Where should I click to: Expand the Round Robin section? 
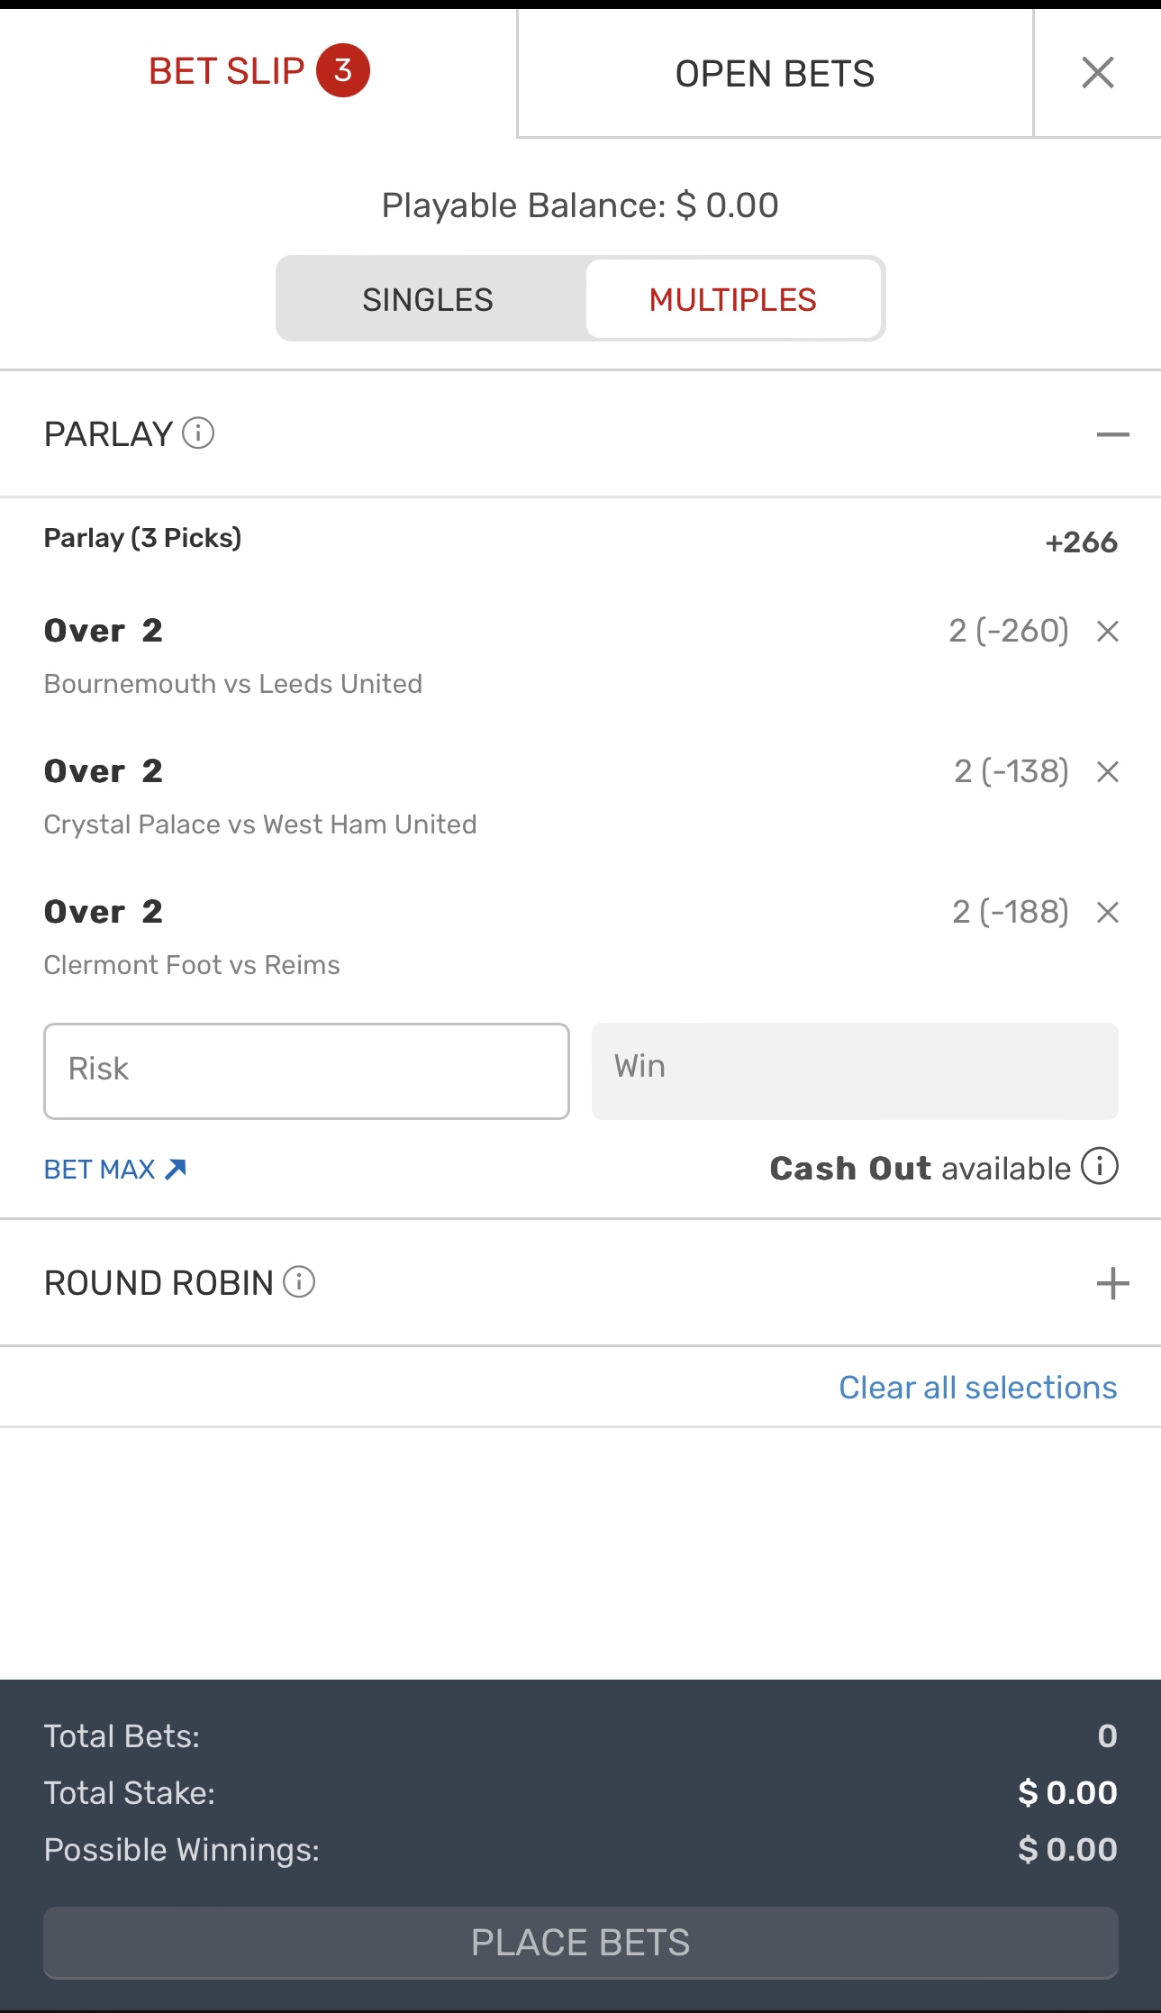pyautogui.click(x=1112, y=1283)
